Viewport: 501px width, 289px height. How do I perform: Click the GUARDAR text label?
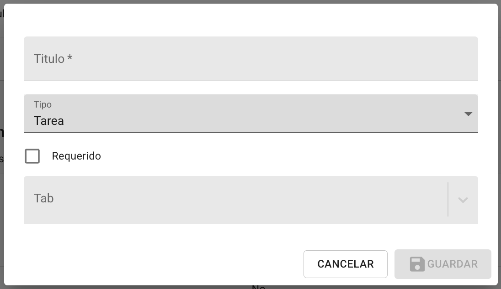452,264
